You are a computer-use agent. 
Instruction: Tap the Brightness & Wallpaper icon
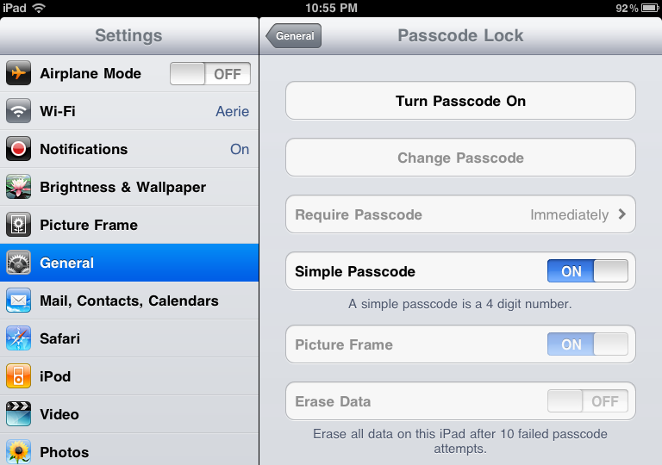coord(19,187)
